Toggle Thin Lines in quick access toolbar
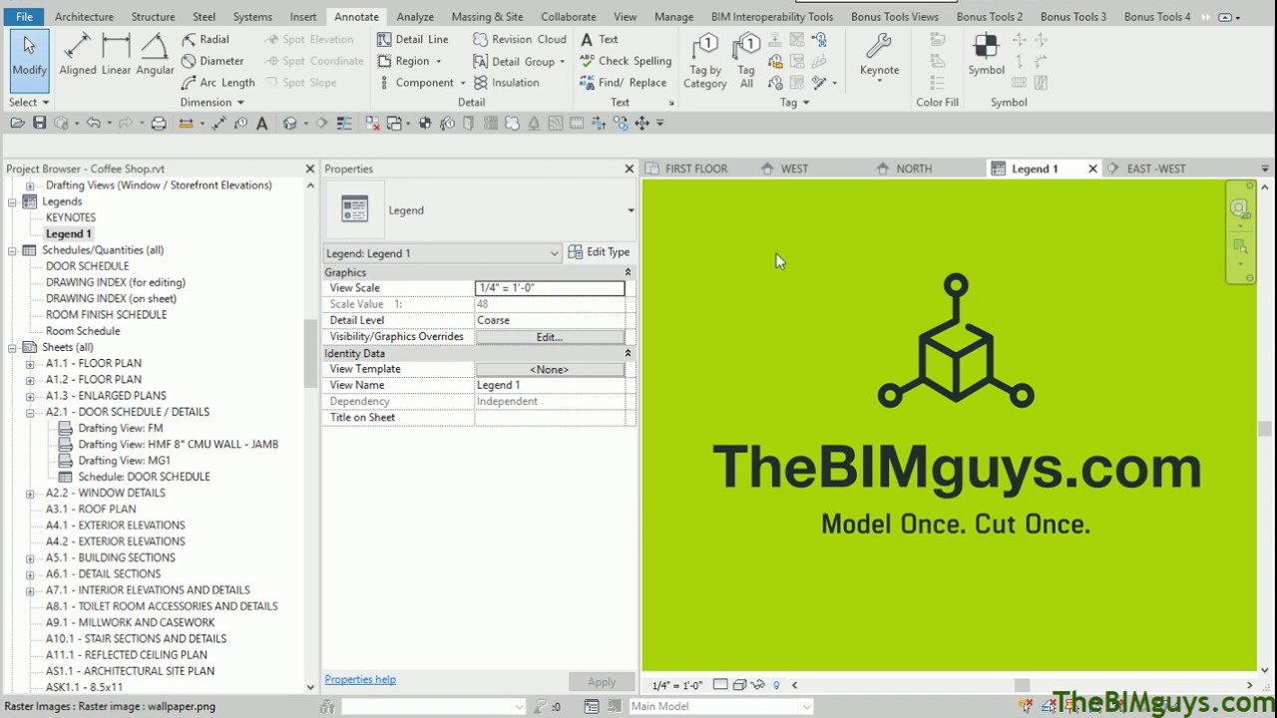Screen dimensions: 1277x718 pos(344,123)
